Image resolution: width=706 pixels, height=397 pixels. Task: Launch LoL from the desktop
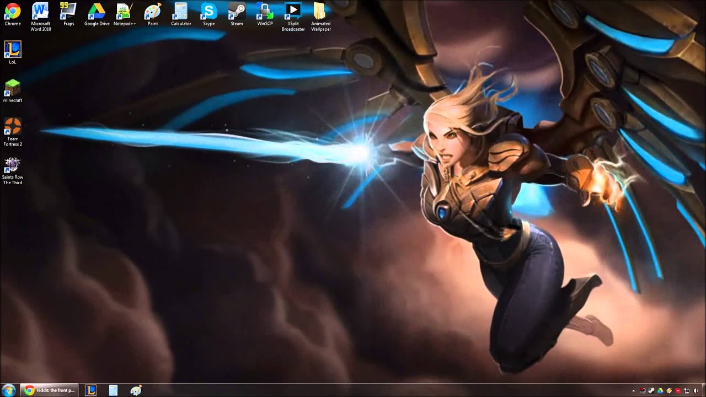pos(12,53)
